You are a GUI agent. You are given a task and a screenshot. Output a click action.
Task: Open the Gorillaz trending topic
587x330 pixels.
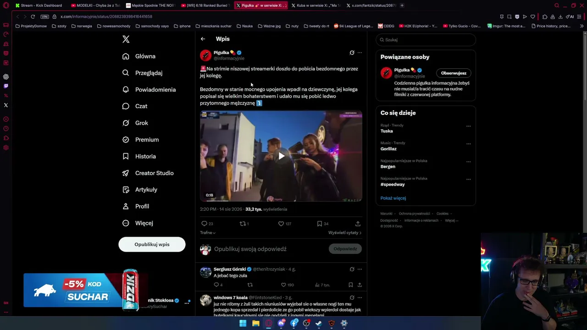point(388,149)
